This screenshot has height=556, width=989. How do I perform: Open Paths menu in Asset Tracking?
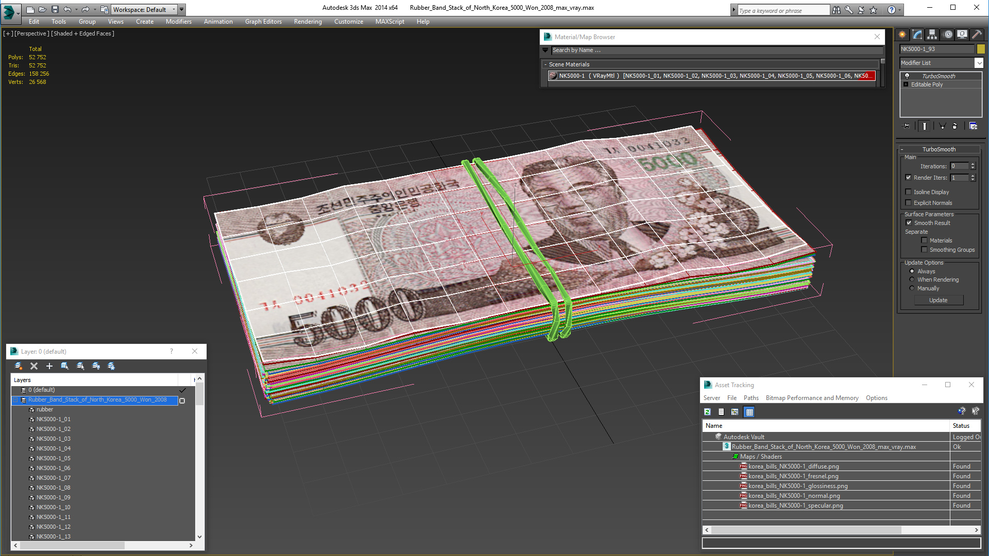[x=751, y=398]
